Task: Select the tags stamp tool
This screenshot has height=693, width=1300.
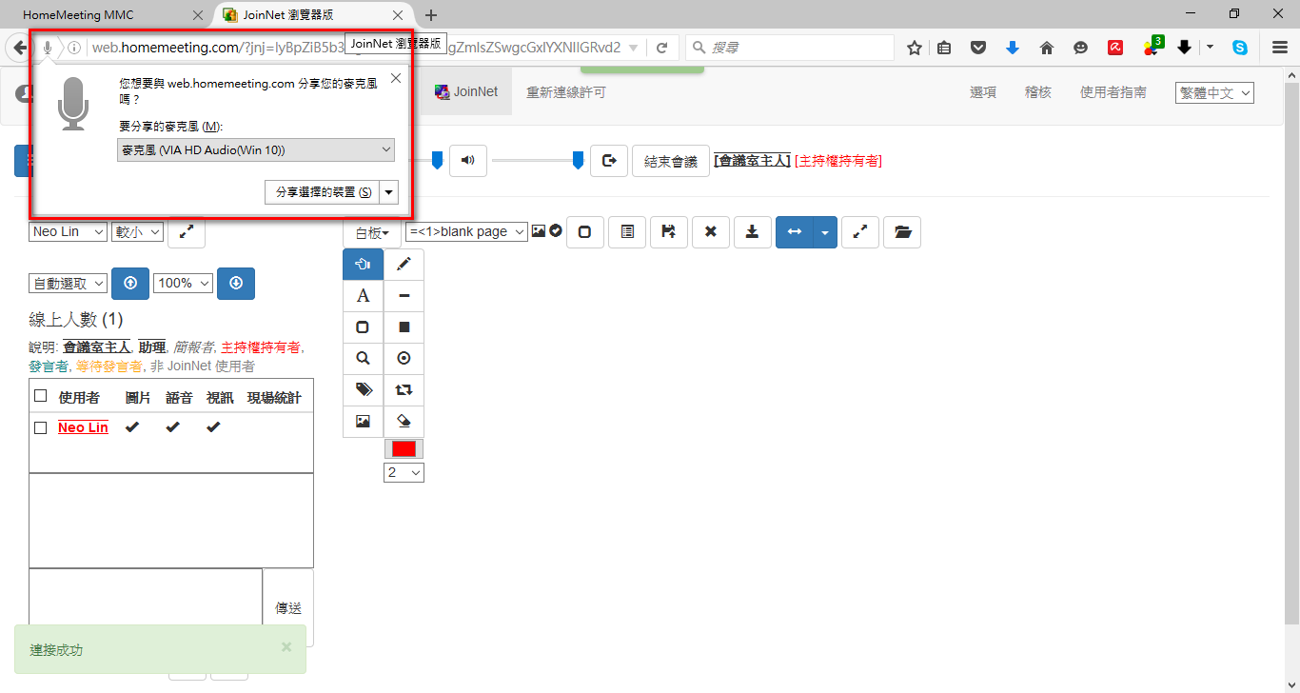Action: coord(363,390)
